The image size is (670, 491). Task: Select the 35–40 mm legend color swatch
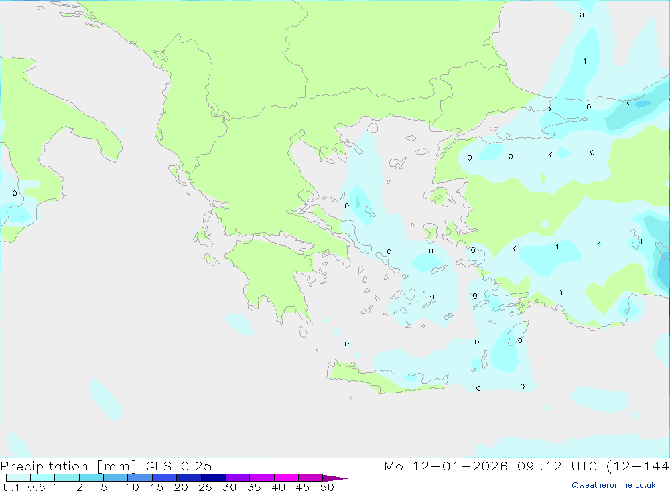coord(262,478)
